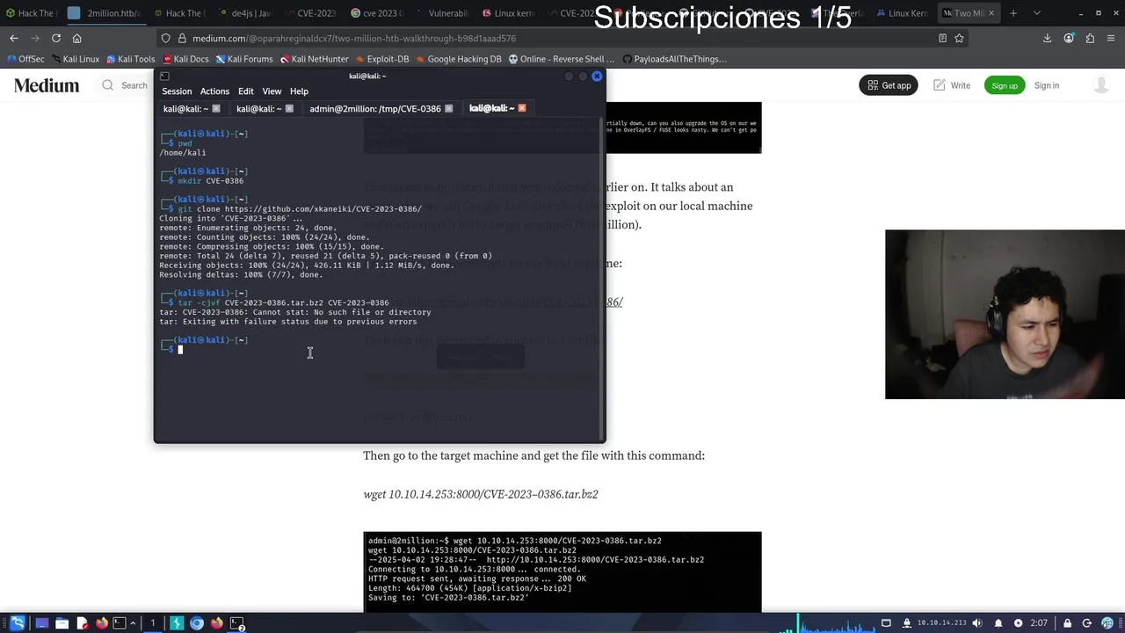
Task: Open the Exploit-DB bookmark
Action: coord(381,59)
